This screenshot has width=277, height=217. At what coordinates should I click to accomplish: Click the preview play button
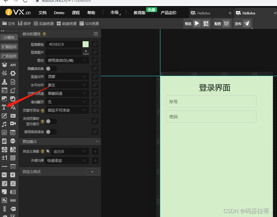[197, 23]
